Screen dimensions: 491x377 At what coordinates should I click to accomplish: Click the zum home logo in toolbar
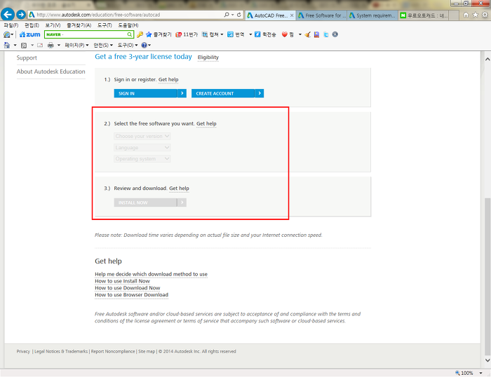(x=29, y=34)
